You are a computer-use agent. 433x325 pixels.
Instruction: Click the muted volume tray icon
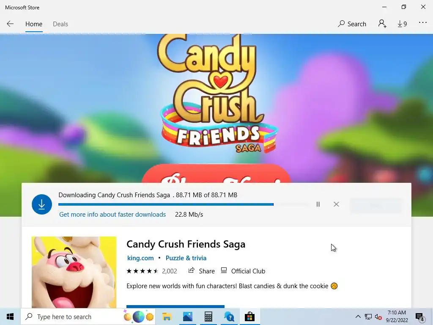(x=378, y=317)
